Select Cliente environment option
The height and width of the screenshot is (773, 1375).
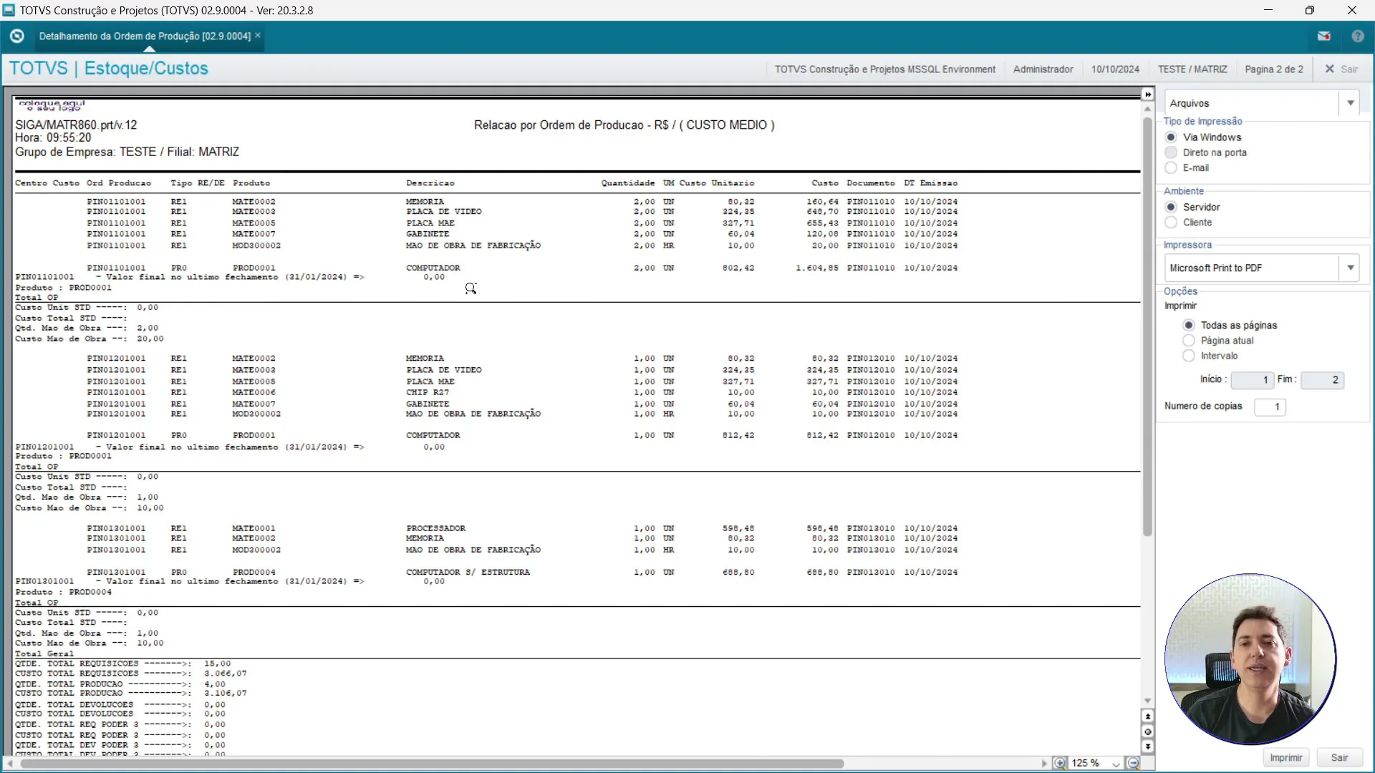(1171, 223)
